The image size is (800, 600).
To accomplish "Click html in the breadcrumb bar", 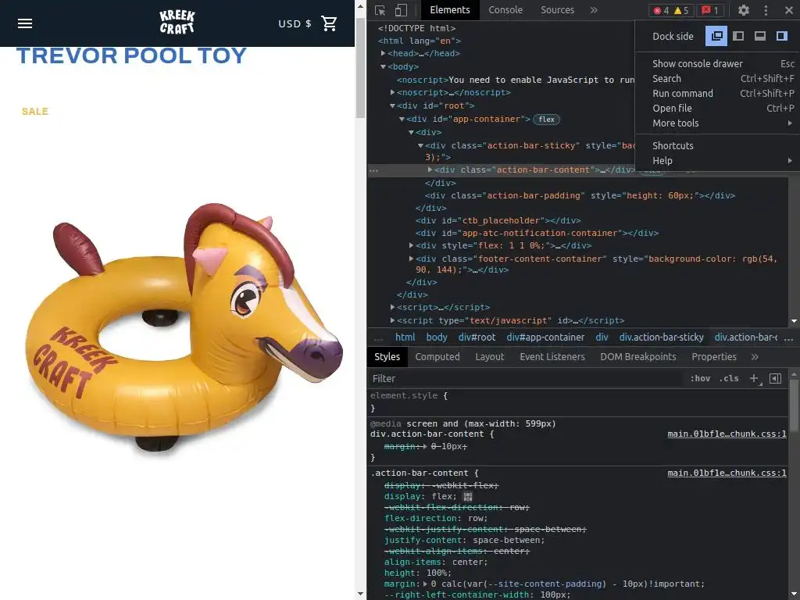I will (x=405, y=337).
